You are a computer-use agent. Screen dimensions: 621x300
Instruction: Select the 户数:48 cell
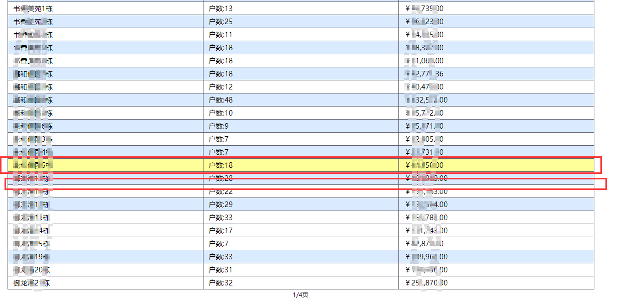pyautogui.click(x=301, y=100)
